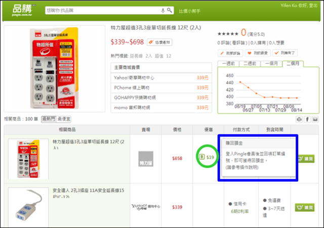Click the thumbnail of the 安全達人 extension cord

point(28,207)
